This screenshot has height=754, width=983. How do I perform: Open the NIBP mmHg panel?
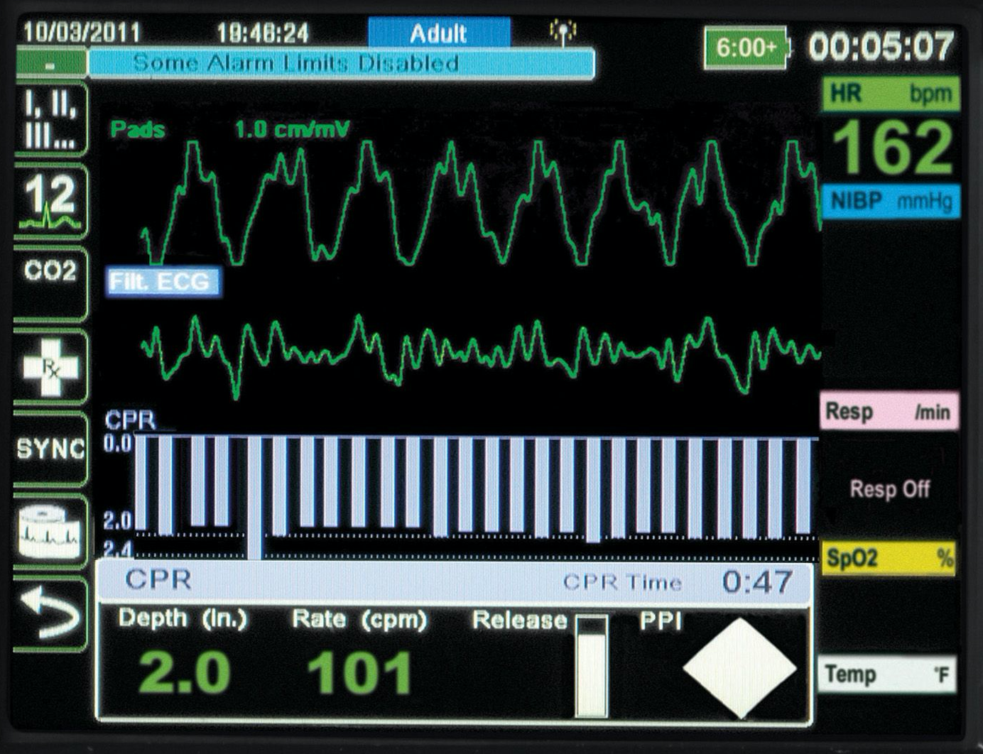891,201
